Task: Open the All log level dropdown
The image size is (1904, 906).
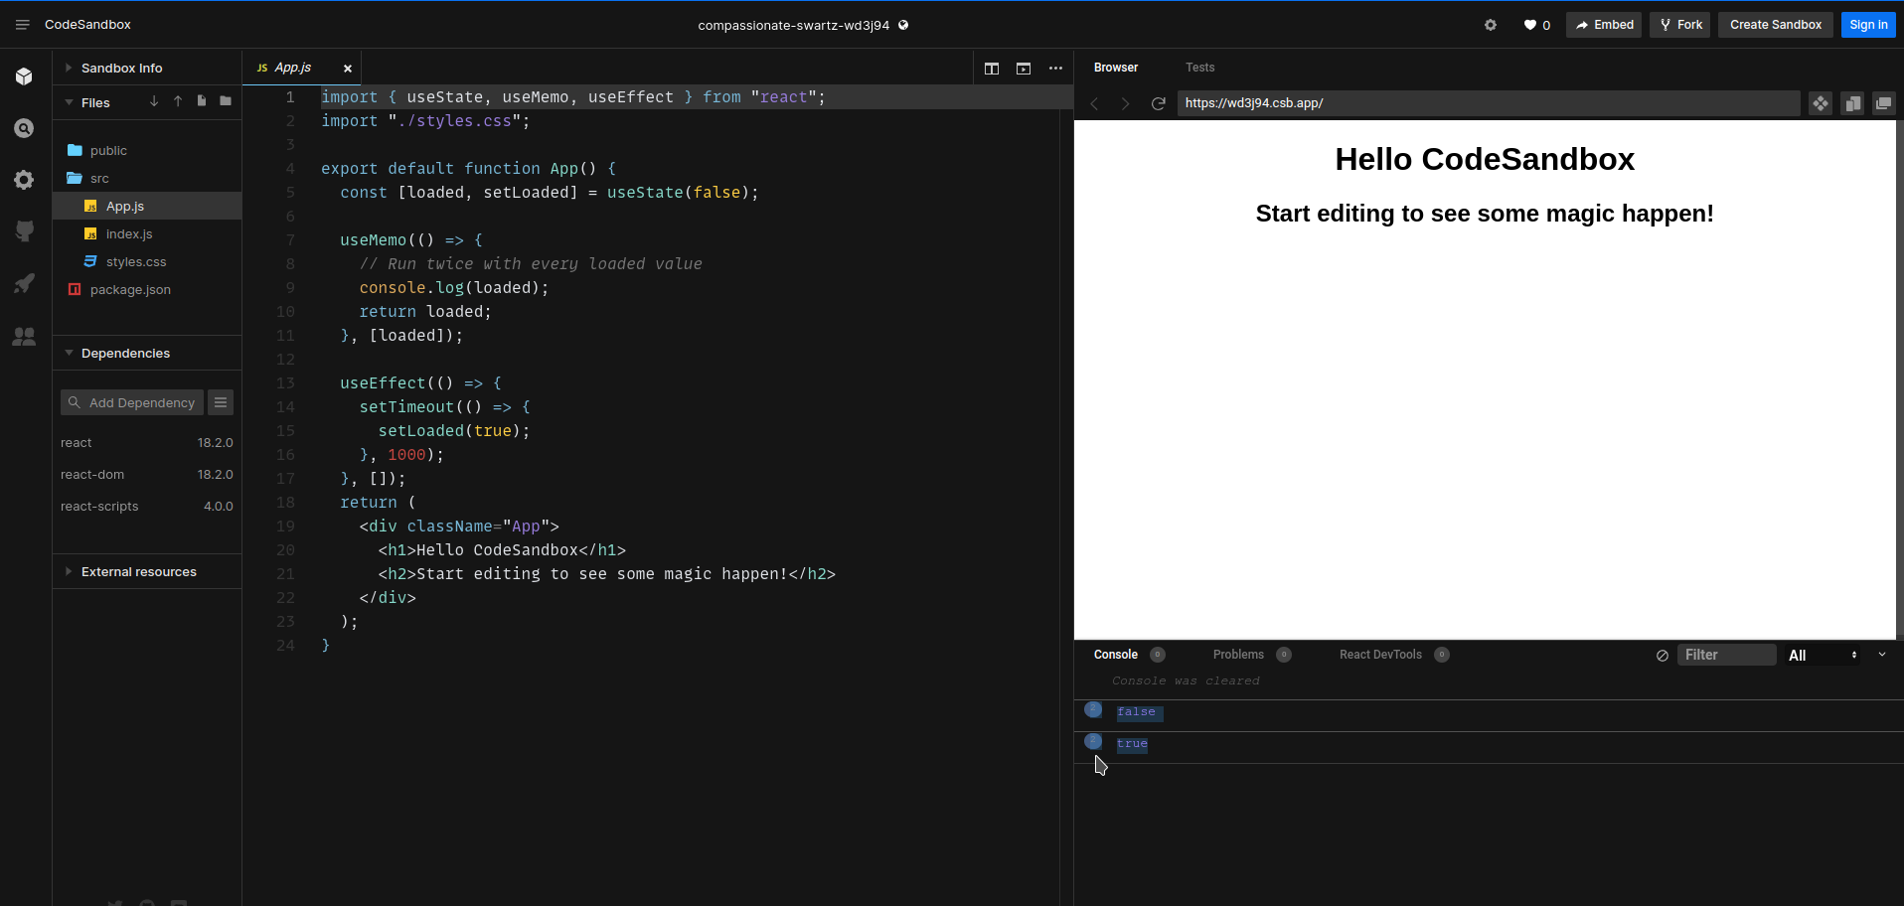Action: pos(1825,656)
